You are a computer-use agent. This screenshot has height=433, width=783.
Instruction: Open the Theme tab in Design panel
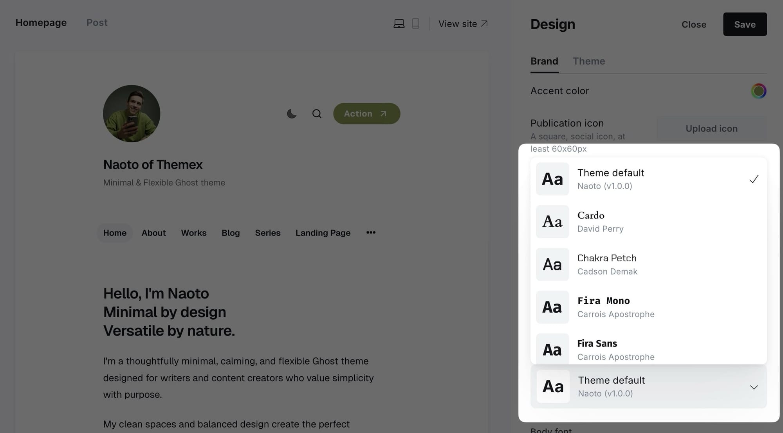tap(589, 61)
